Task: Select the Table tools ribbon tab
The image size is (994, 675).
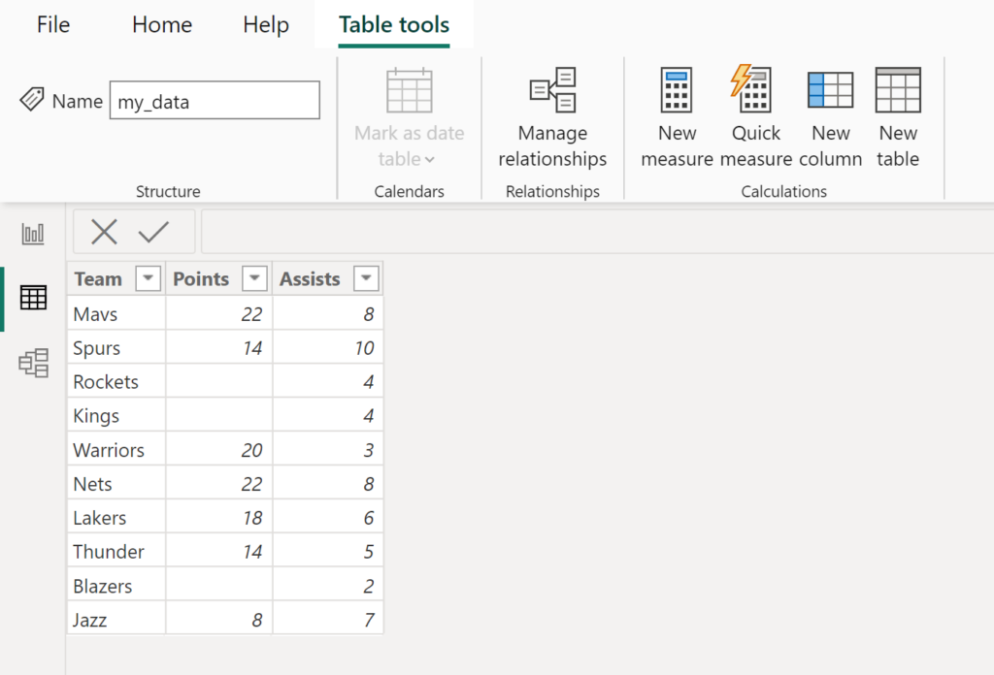Action: point(393,25)
